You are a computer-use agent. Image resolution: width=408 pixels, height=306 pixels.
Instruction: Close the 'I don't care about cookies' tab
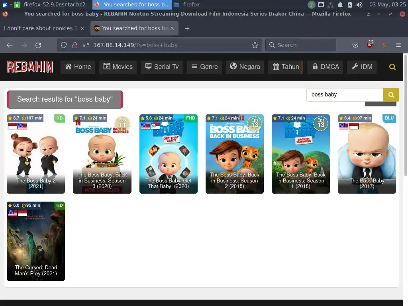coord(82,28)
